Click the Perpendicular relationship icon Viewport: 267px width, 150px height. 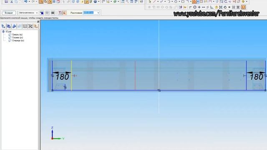pos(212,7)
